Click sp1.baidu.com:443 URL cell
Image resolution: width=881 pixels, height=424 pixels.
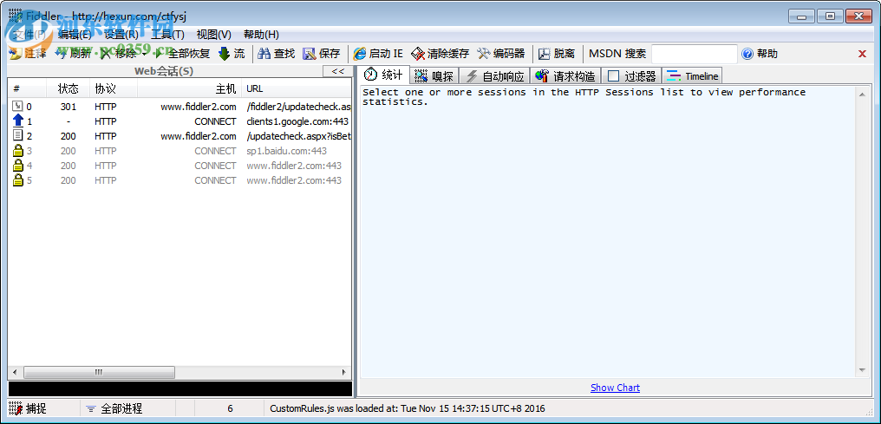point(286,151)
